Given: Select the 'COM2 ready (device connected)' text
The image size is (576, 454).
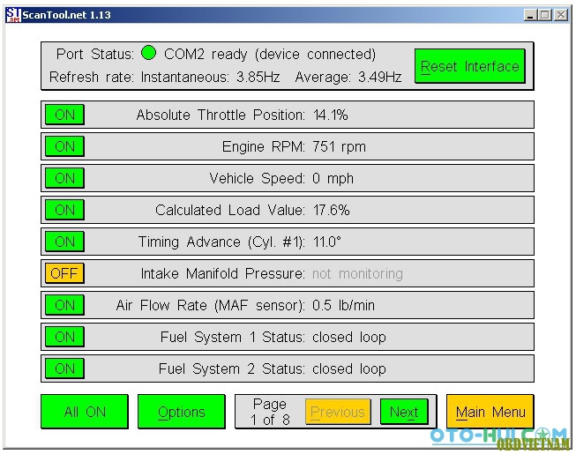Looking at the screenshot, I should click(x=270, y=55).
